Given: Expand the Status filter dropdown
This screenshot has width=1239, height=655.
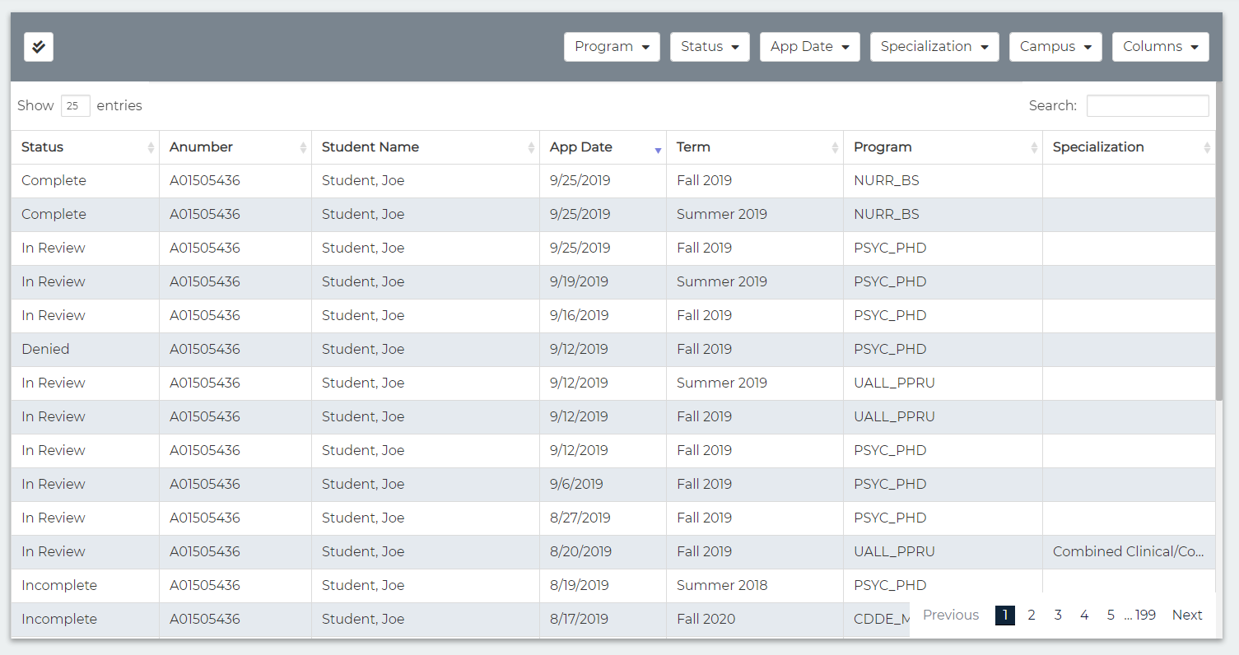Looking at the screenshot, I should pyautogui.click(x=710, y=47).
